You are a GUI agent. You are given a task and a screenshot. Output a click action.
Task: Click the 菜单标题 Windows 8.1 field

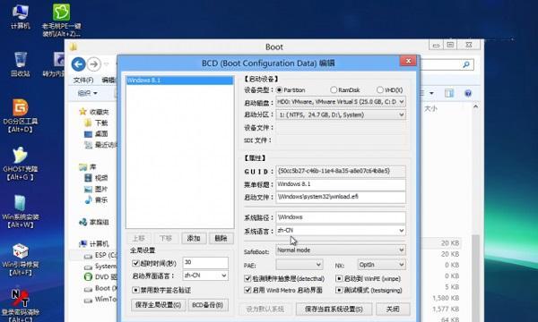click(x=341, y=184)
